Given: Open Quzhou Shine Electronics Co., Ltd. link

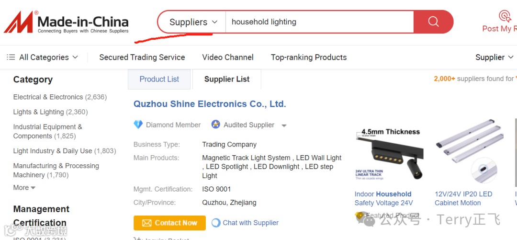Looking at the screenshot, I should point(209,104).
